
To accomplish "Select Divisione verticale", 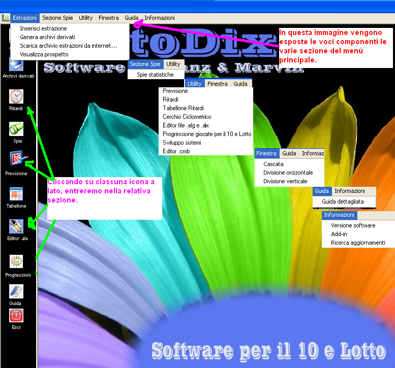I will pyautogui.click(x=285, y=181).
